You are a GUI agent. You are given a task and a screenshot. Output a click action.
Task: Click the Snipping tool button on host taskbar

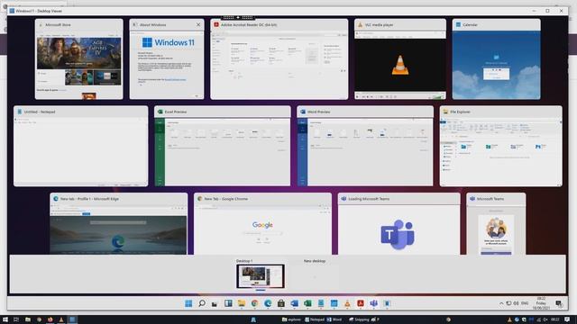point(359,319)
